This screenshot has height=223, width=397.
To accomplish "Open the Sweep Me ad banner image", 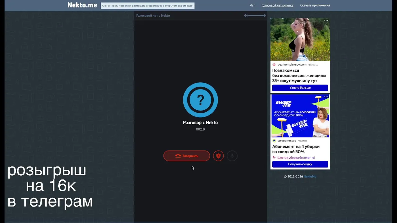I will [300, 116].
